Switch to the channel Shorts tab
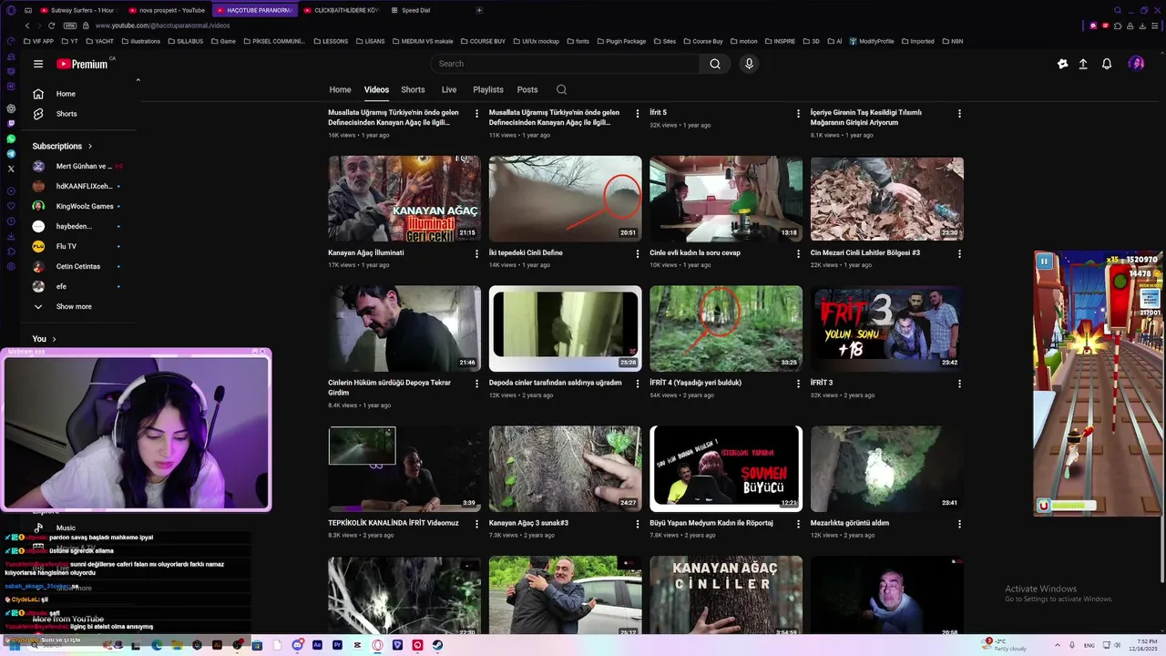Screen dimensions: 1166x656 (x=413, y=89)
